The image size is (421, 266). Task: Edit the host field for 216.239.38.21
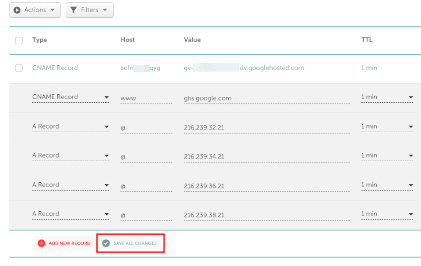[x=146, y=215]
